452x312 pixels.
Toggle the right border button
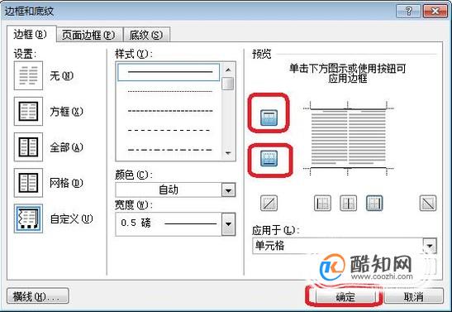coord(374,204)
